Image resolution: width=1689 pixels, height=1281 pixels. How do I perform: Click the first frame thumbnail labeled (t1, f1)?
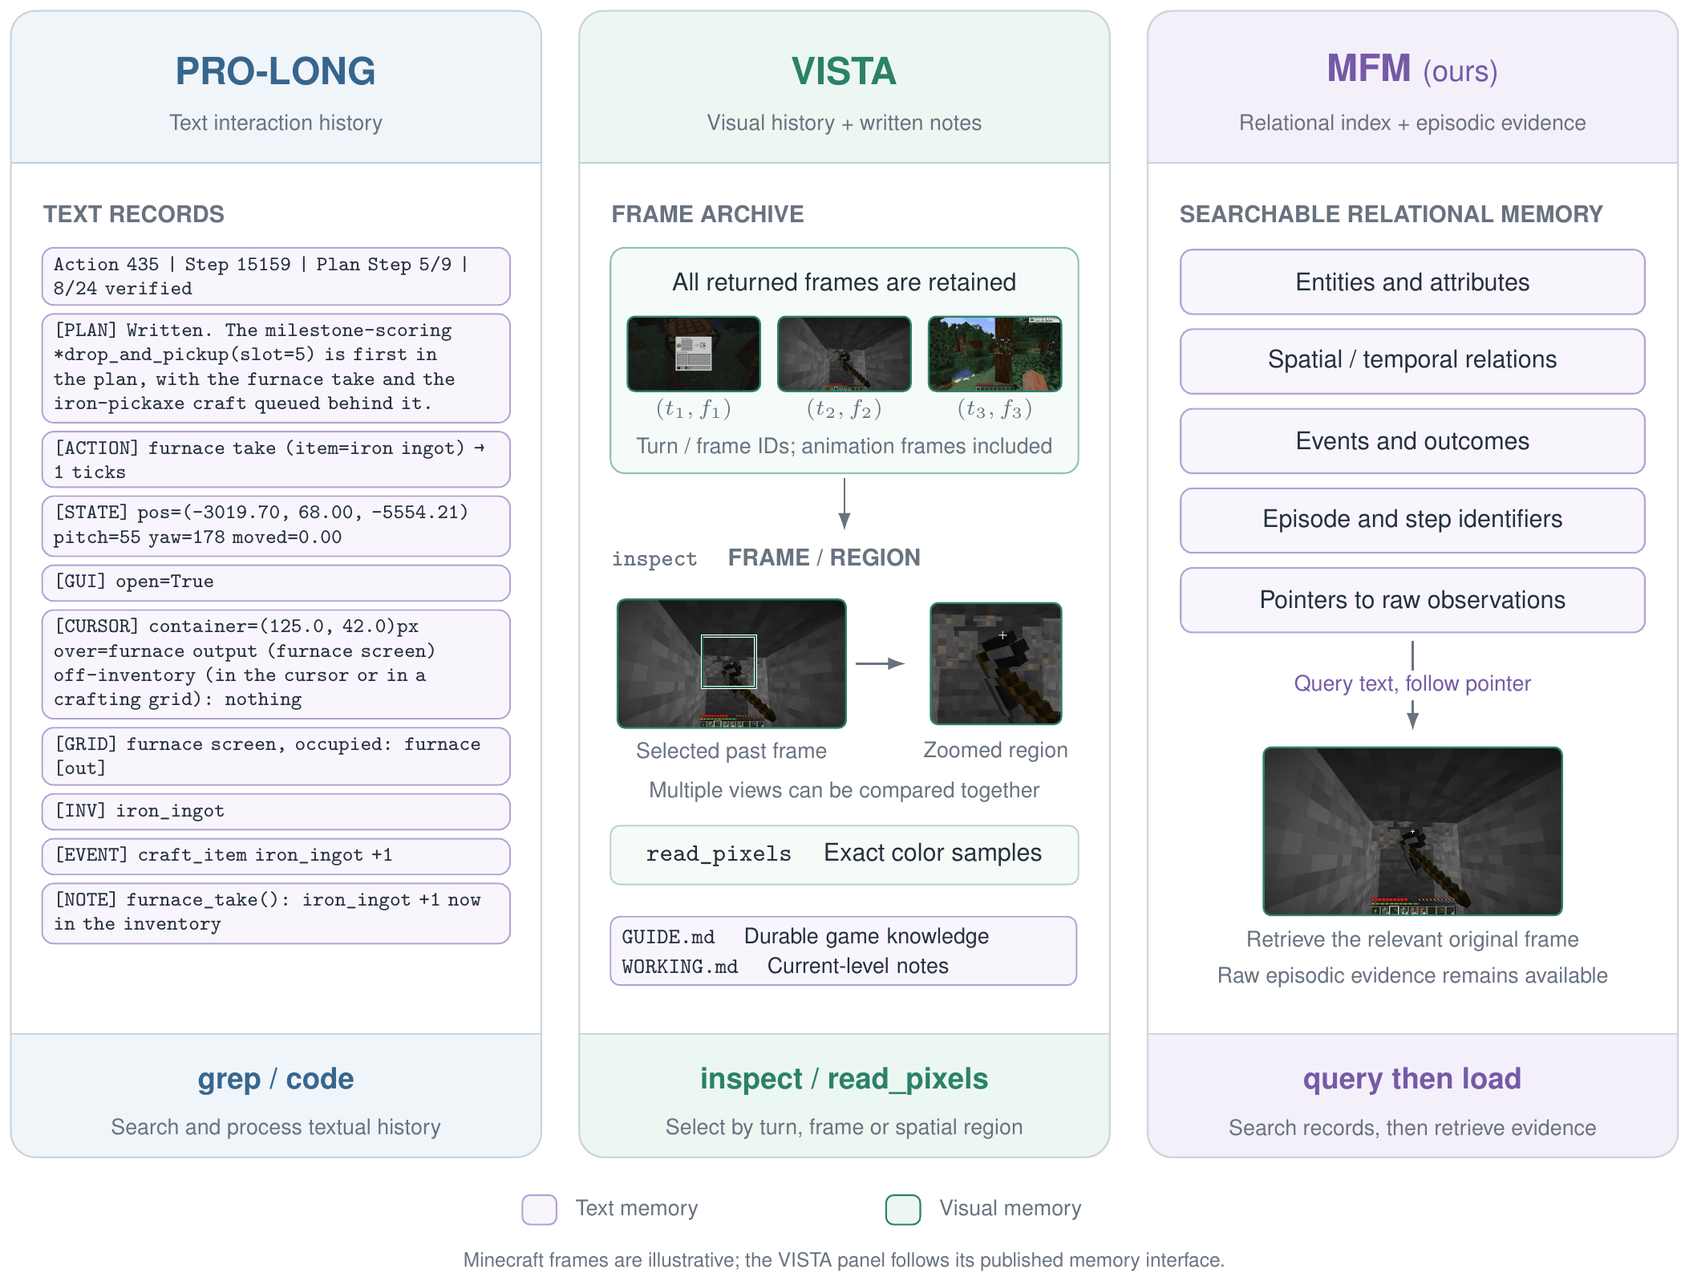pyautogui.click(x=694, y=354)
